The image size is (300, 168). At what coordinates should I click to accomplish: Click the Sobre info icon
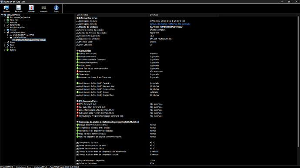tap(56, 9)
